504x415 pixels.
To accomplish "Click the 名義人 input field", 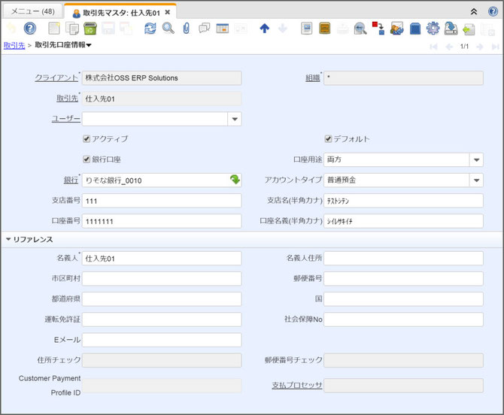I will click(x=162, y=259).
